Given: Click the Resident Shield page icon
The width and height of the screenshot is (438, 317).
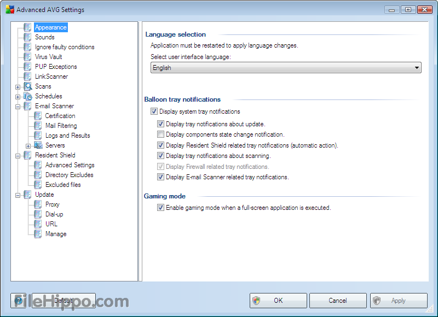Looking at the screenshot, I should (x=27, y=155).
